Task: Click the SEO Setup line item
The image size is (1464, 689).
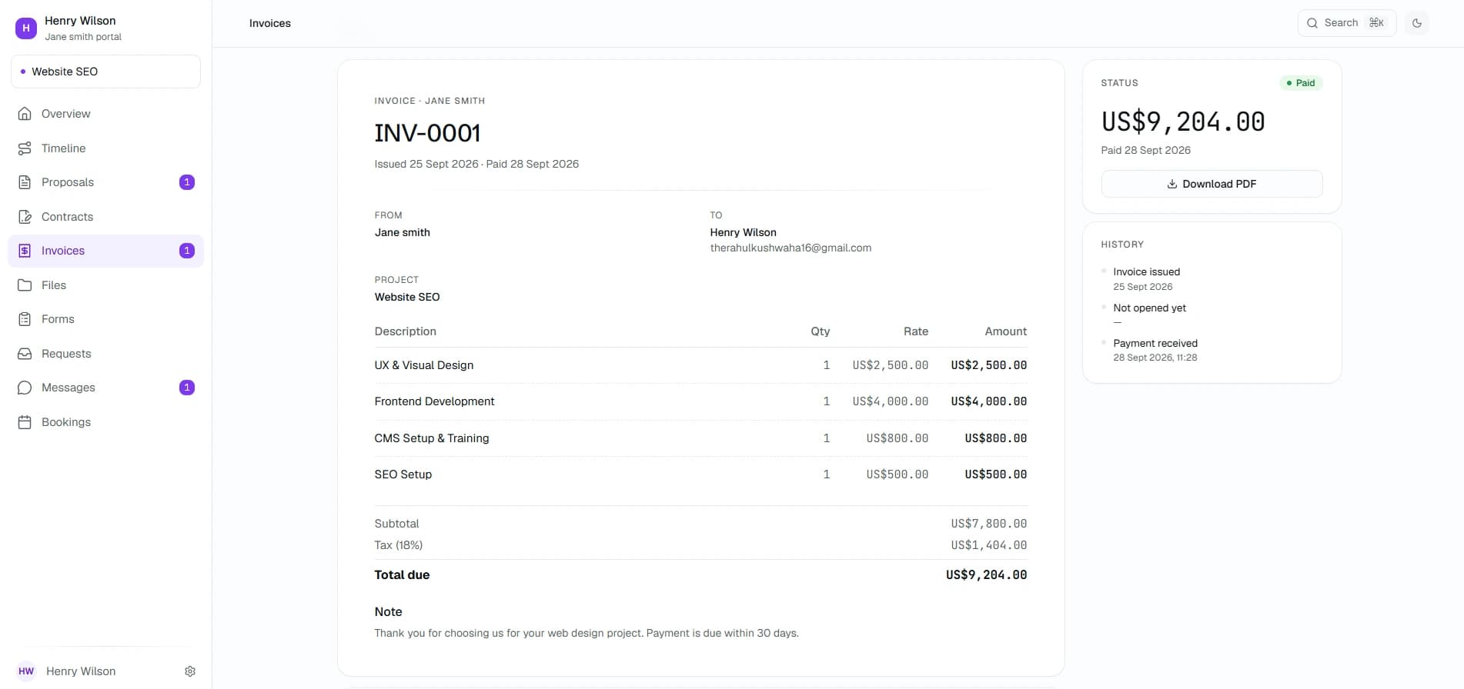Action: (700, 474)
